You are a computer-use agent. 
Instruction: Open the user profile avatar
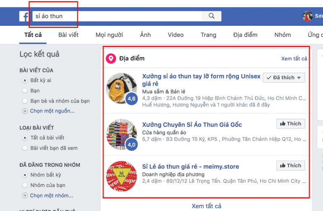click(x=307, y=16)
